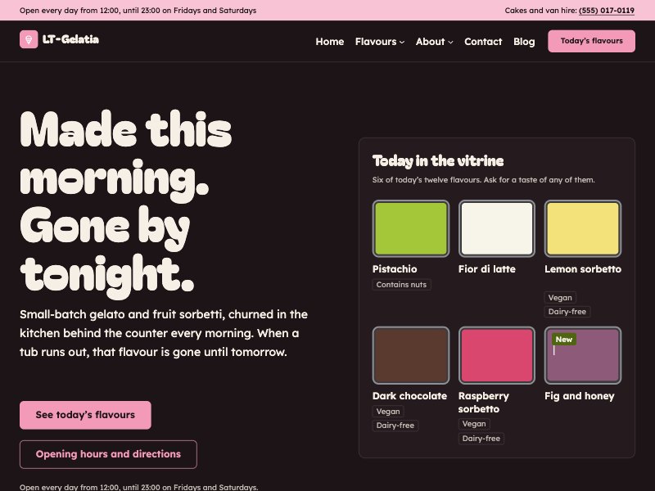This screenshot has height=491, width=655.
Task: Click the Today's flavours header button
Action: [x=591, y=41]
